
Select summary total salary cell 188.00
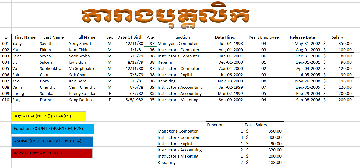[264, 162]
